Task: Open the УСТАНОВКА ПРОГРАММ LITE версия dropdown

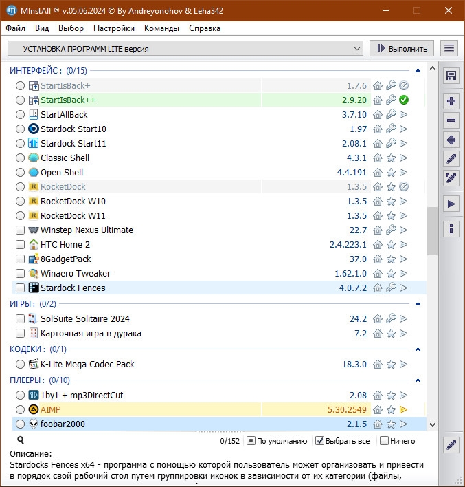Action: (x=185, y=48)
